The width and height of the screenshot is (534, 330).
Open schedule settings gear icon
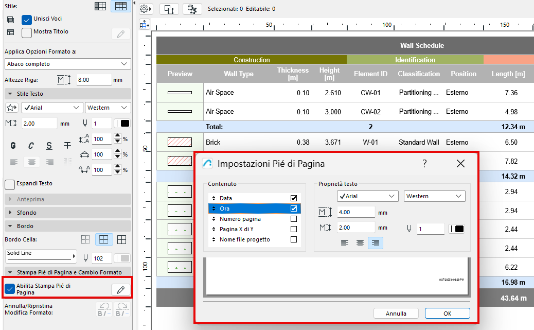(146, 9)
